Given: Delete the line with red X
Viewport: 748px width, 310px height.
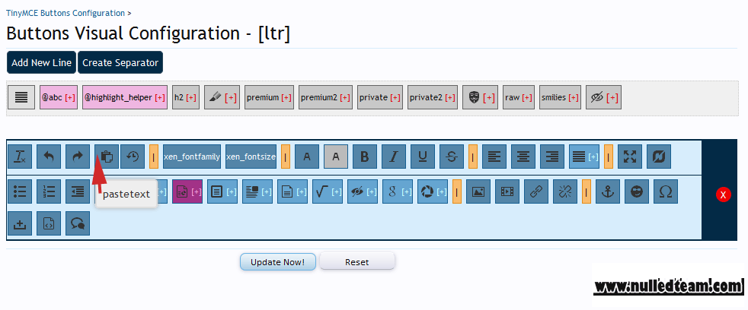Looking at the screenshot, I should (x=724, y=195).
